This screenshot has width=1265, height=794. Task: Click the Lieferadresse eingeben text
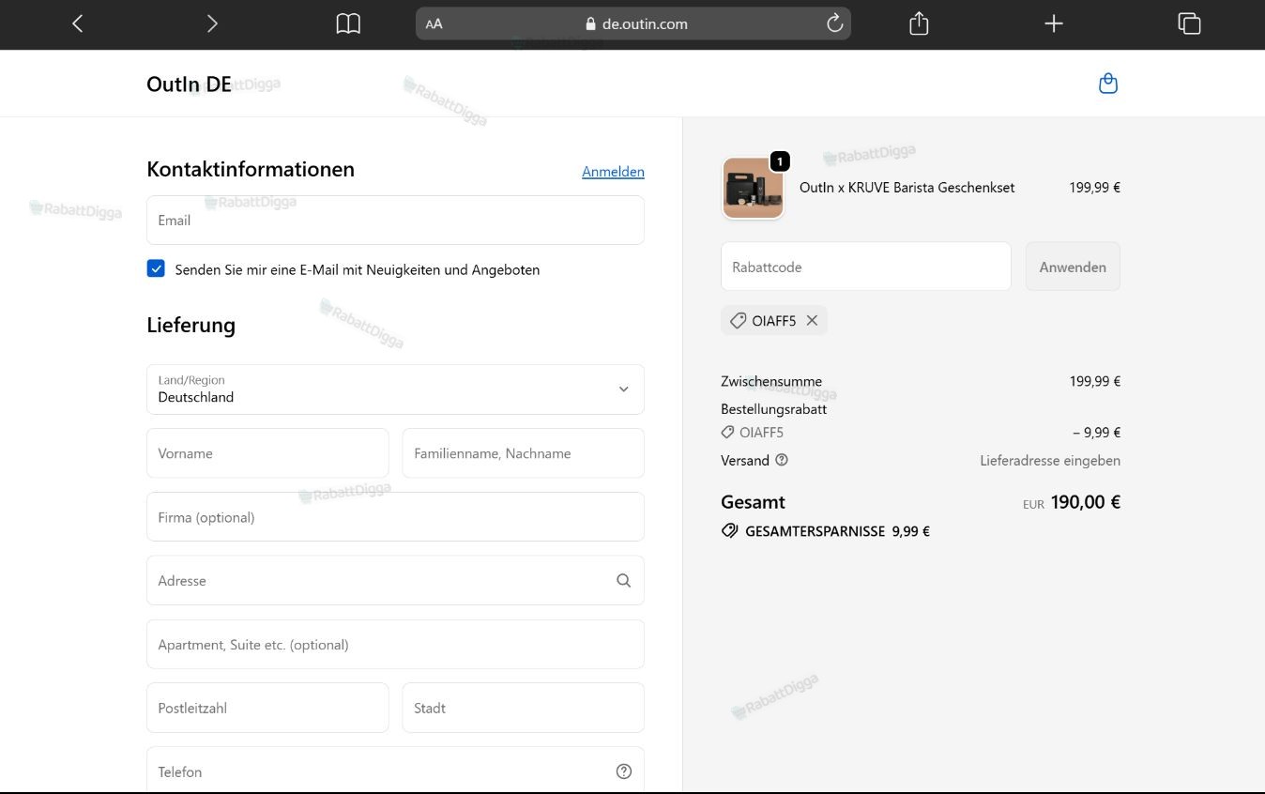(x=1050, y=461)
